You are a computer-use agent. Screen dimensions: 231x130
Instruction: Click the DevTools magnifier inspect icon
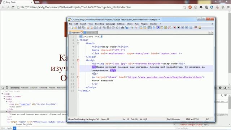pos(3,88)
